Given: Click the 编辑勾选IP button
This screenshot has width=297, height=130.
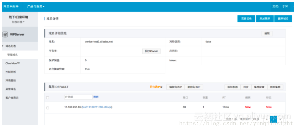Looking at the screenshot, I should click(x=176, y=87).
